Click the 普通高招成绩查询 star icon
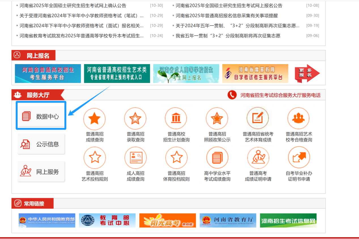 [x=94, y=119]
